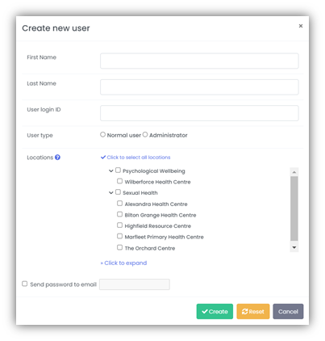
Task: Click the scrollbar down arrow in locations list
Action: [294, 247]
